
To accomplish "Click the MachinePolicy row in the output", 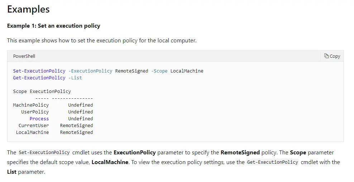I will click(x=31, y=105).
